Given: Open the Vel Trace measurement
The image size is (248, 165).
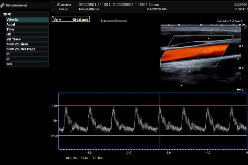Looking at the screenshot, I should pos(27,39).
